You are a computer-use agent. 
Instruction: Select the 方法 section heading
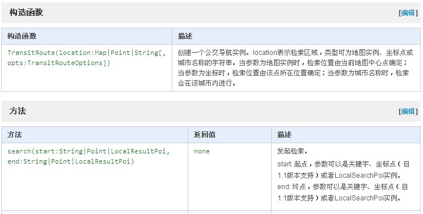[18, 111]
